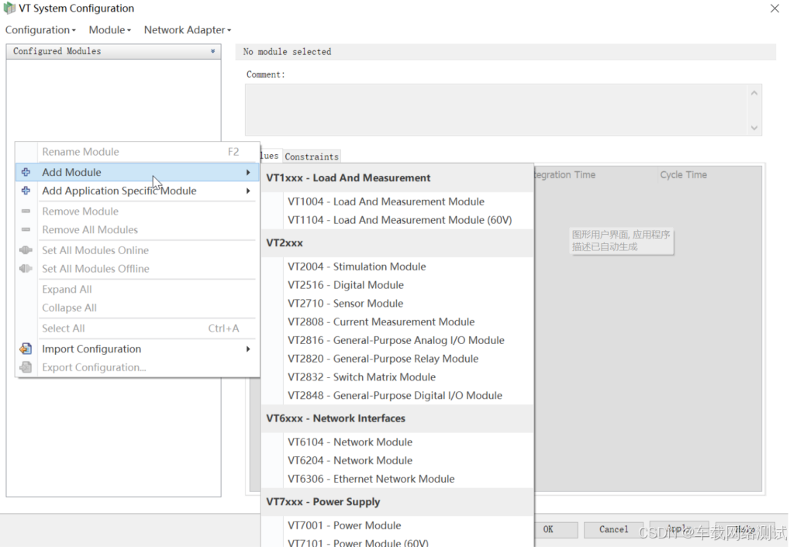Screen dimensions: 790x547
Task: Click the Export Configuration icon
Action: click(x=26, y=367)
